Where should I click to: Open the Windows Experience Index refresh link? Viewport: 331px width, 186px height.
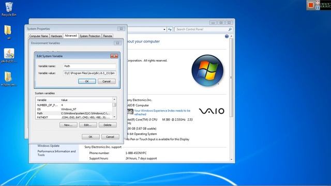pyautogui.click(x=162, y=113)
